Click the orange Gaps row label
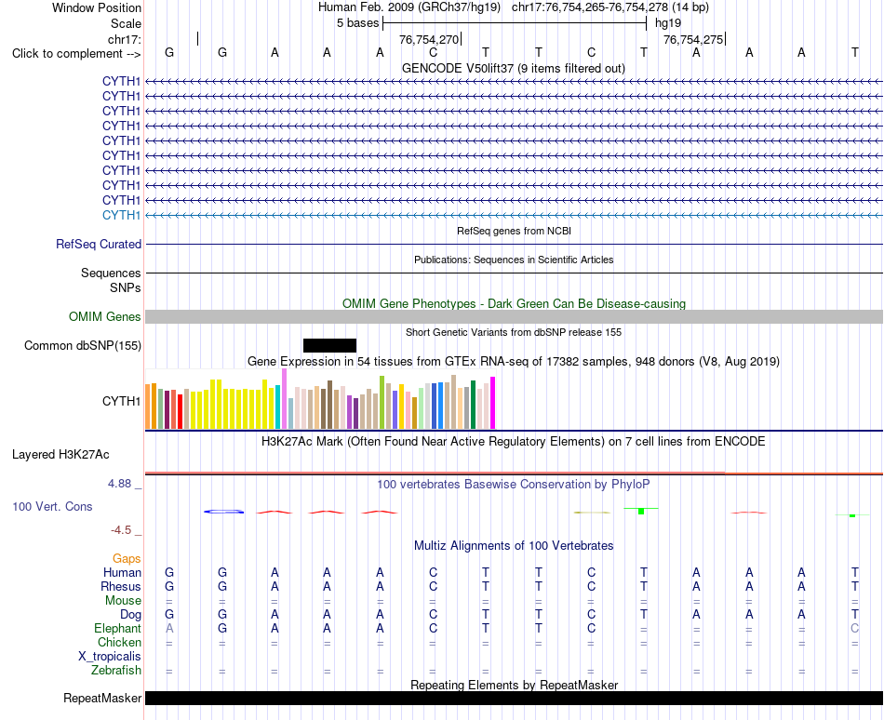The width and height of the screenshot is (884, 720). 127,558
